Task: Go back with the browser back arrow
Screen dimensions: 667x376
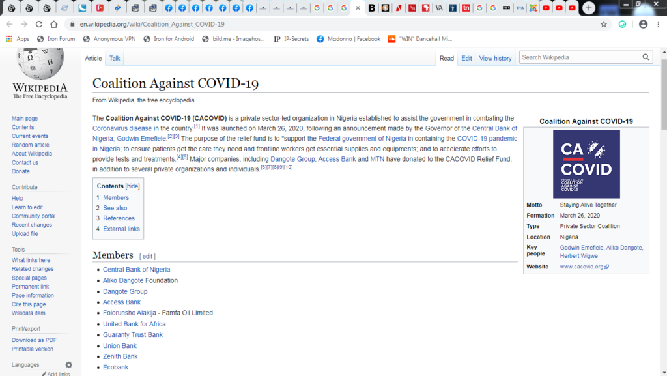Action: (x=9, y=24)
